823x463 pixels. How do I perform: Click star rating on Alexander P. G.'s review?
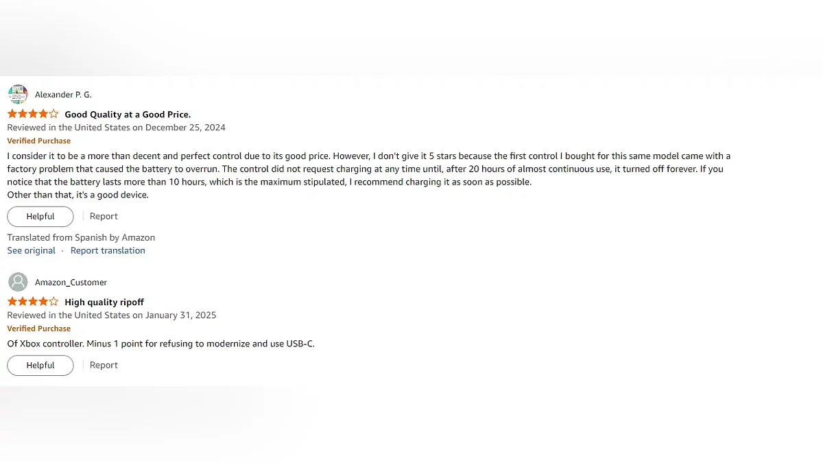[x=33, y=115]
